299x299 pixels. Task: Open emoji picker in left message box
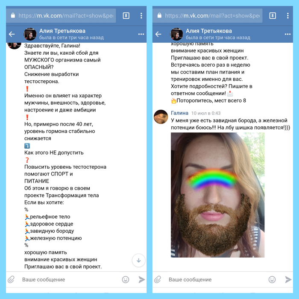[126, 279]
